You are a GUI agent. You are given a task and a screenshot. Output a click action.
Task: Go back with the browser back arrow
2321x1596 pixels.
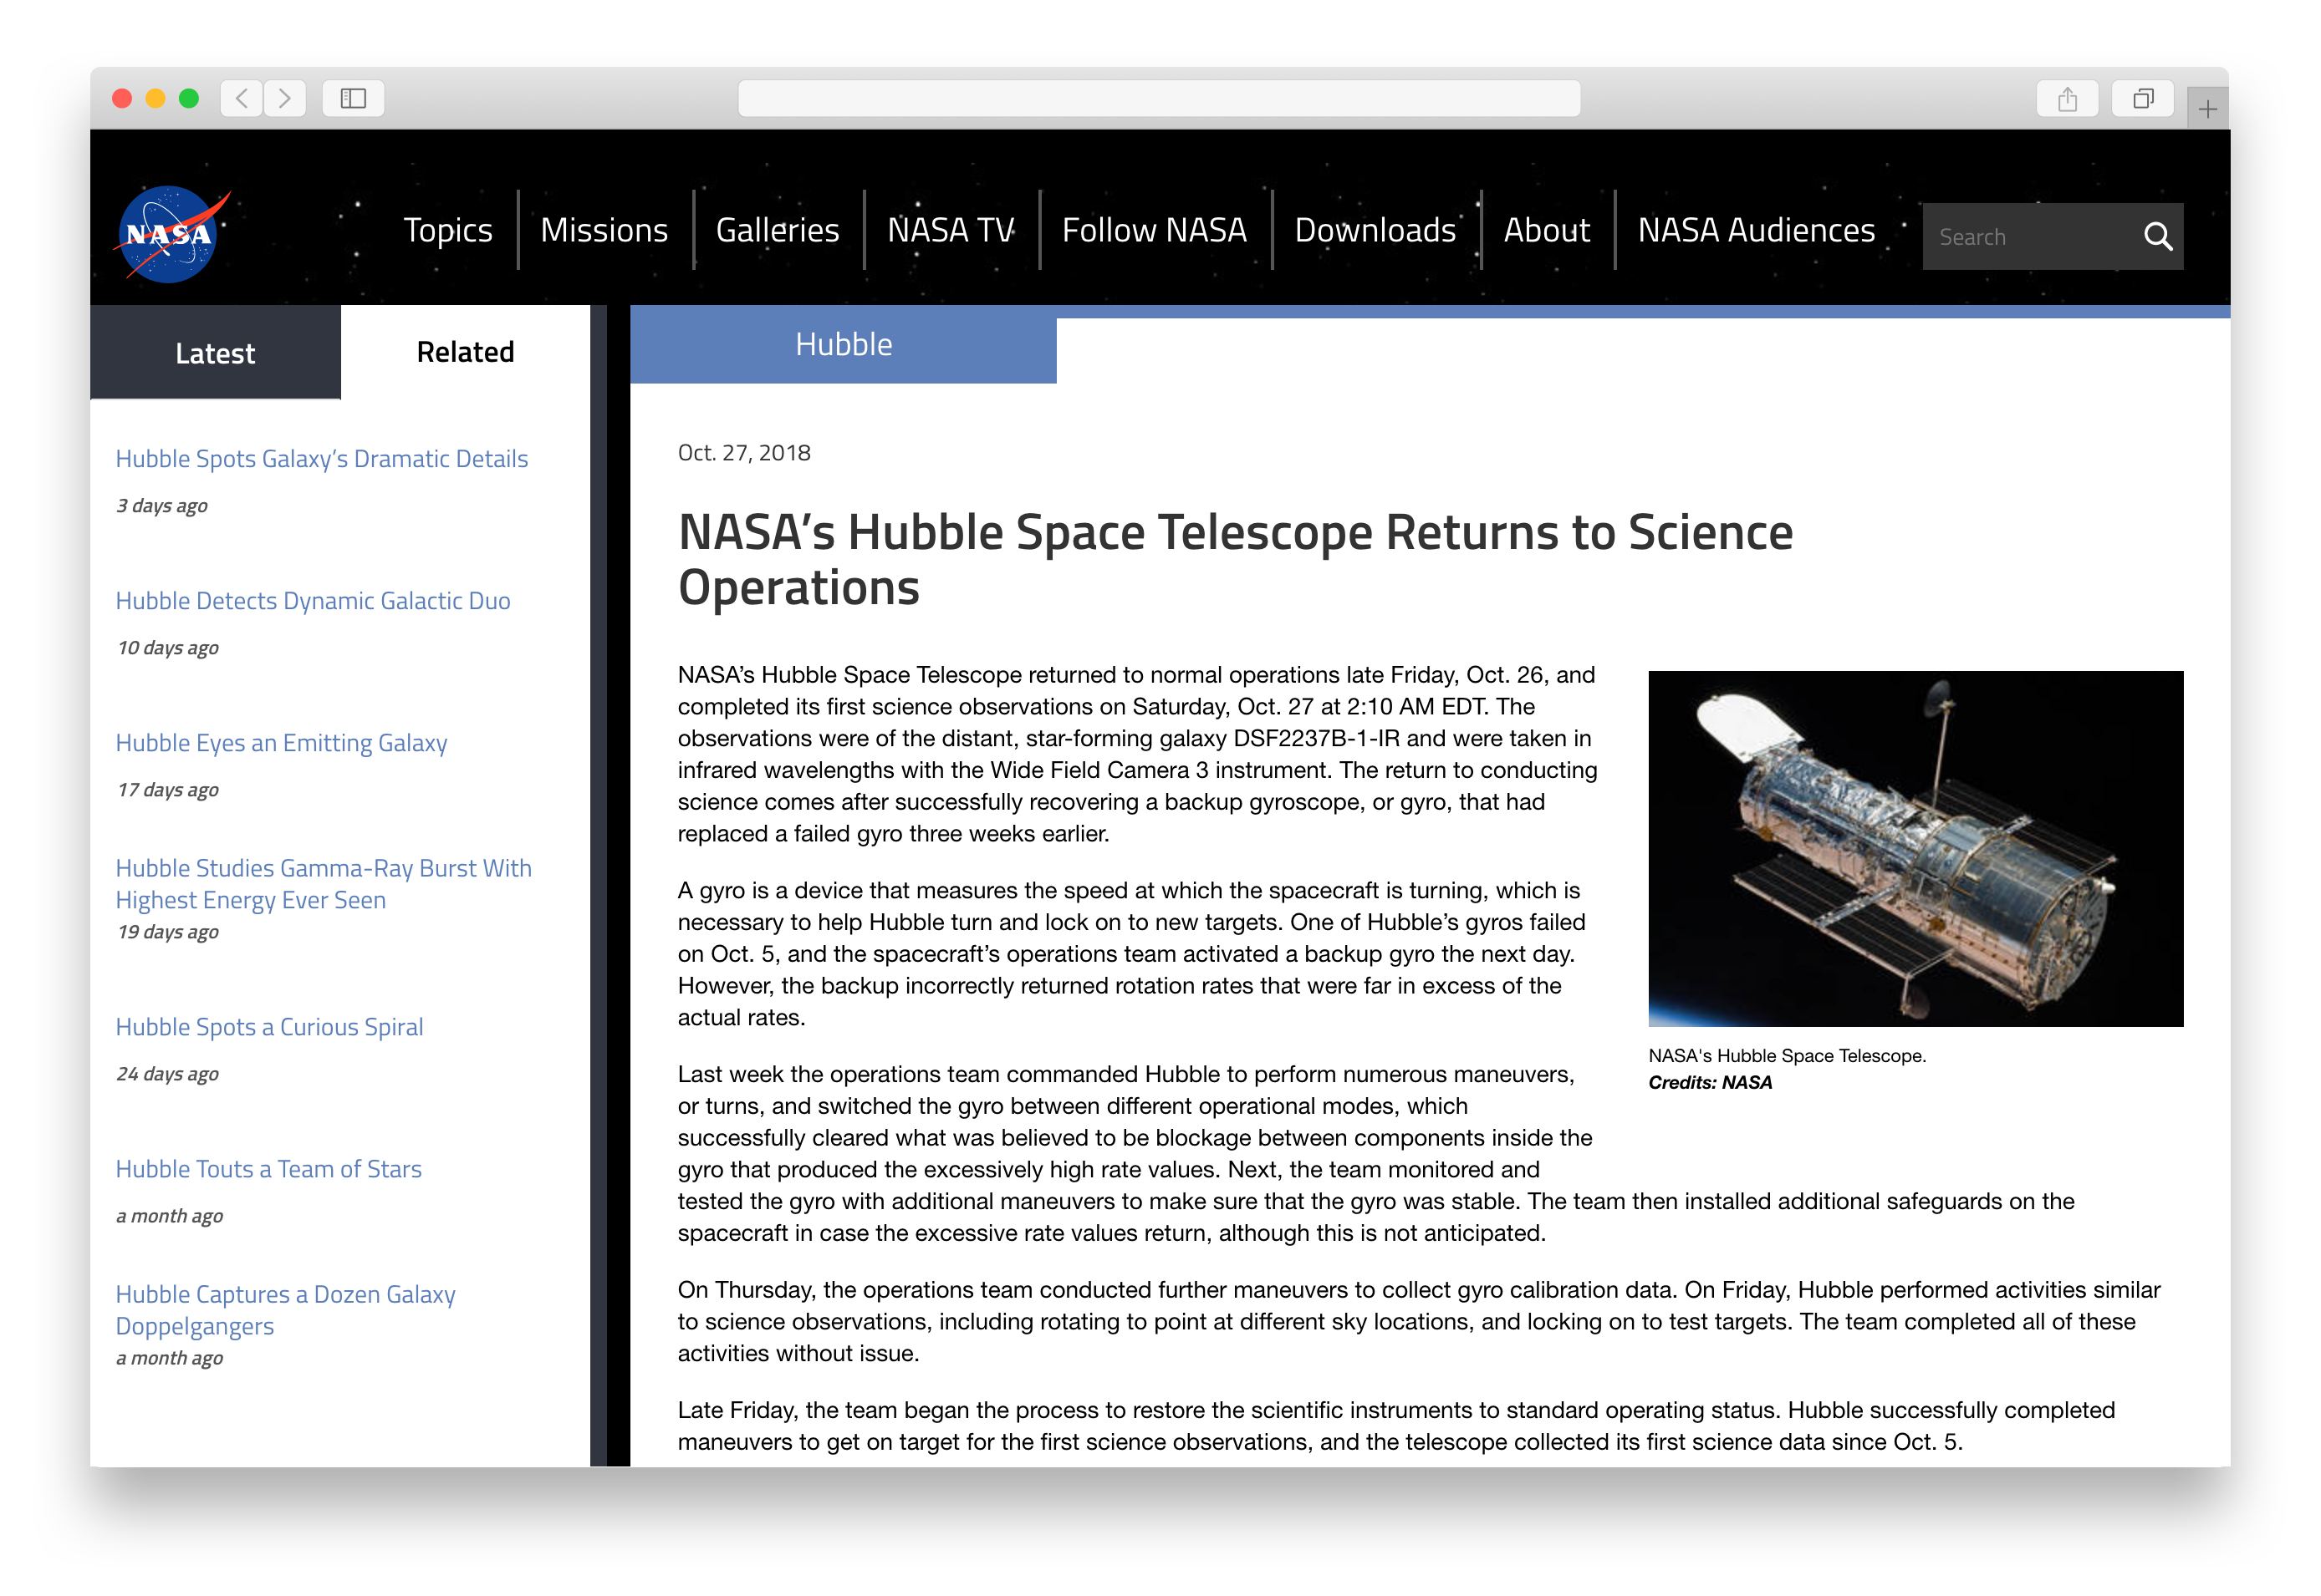pos(241,98)
